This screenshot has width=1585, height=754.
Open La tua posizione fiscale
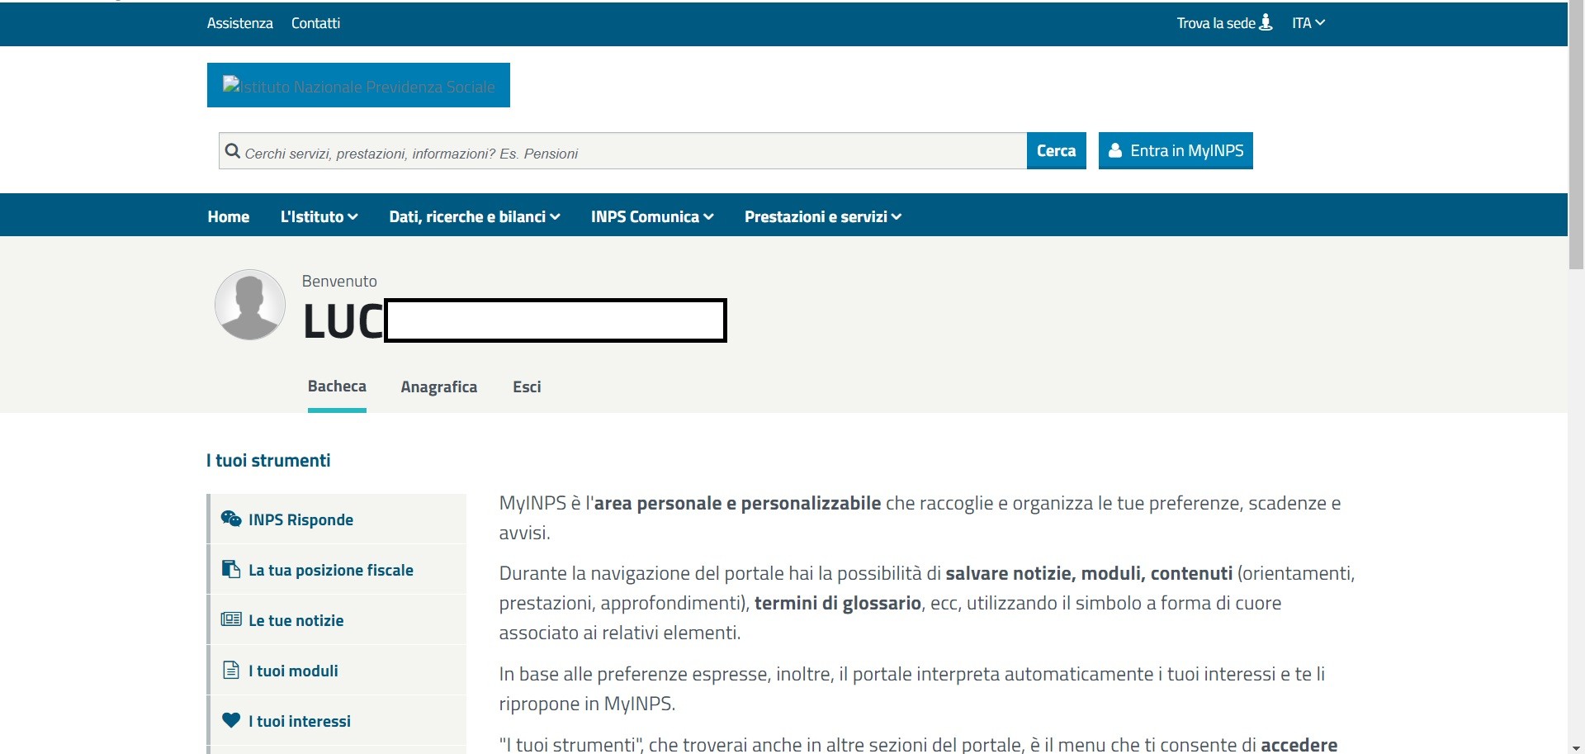338,569
